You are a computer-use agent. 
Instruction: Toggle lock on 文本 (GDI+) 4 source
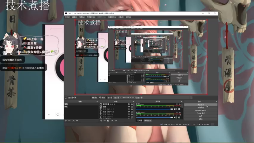click(132, 114)
